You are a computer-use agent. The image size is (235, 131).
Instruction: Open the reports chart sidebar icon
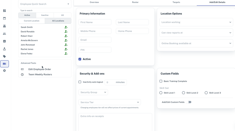pos(4,41)
